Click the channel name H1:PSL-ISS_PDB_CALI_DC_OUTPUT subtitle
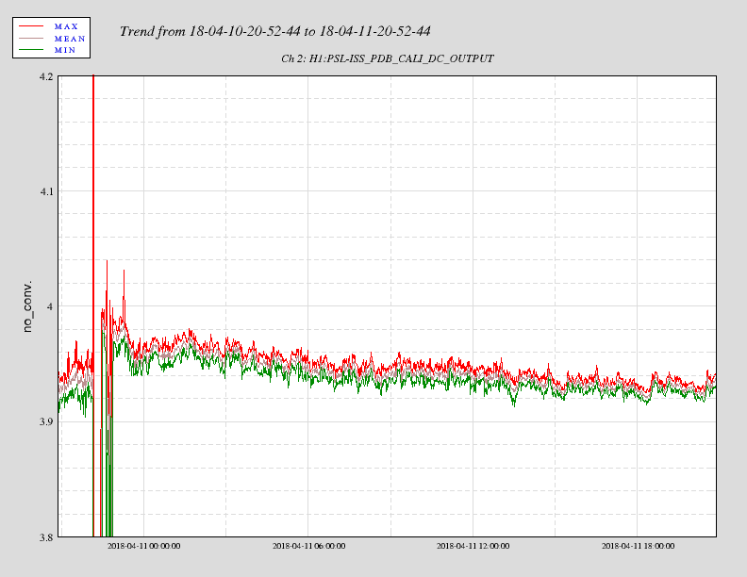 pyautogui.click(x=387, y=58)
